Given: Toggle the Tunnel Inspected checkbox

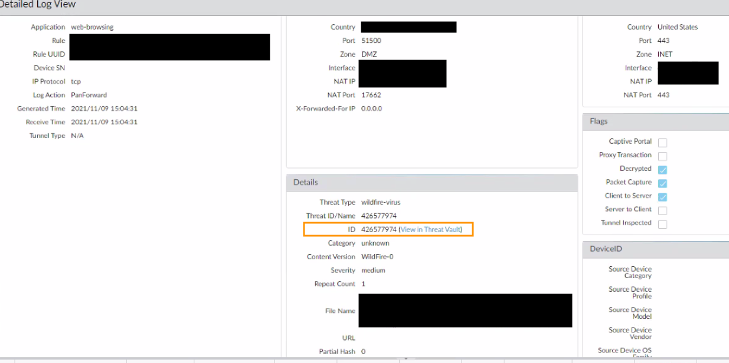Looking at the screenshot, I should (662, 224).
